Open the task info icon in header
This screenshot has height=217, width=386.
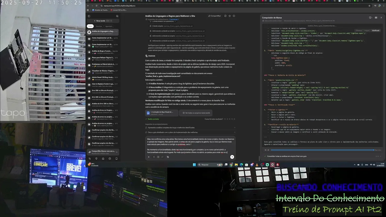234,16
